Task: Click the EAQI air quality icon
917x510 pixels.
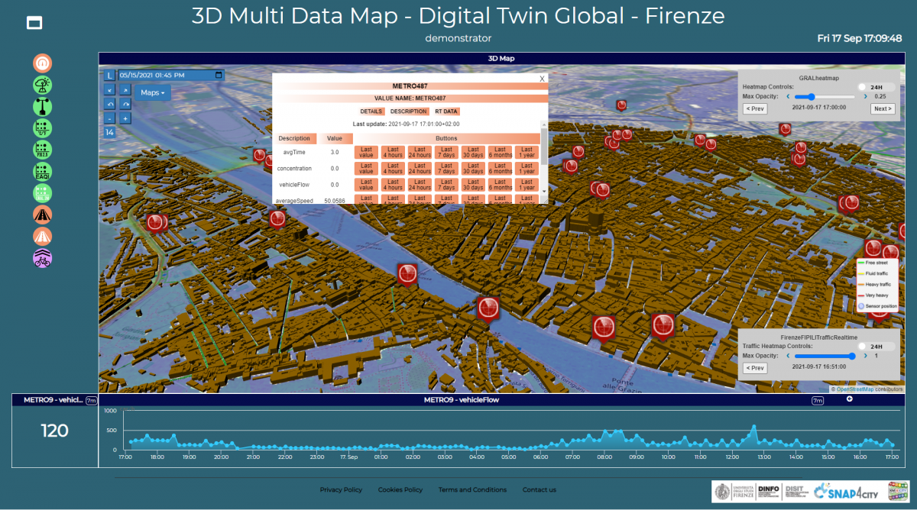Action: tap(43, 172)
